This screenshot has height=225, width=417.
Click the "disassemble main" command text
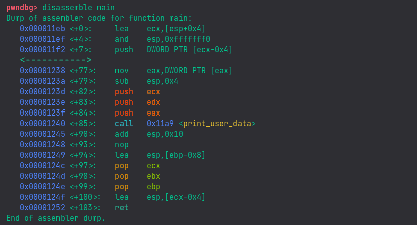[79, 8]
